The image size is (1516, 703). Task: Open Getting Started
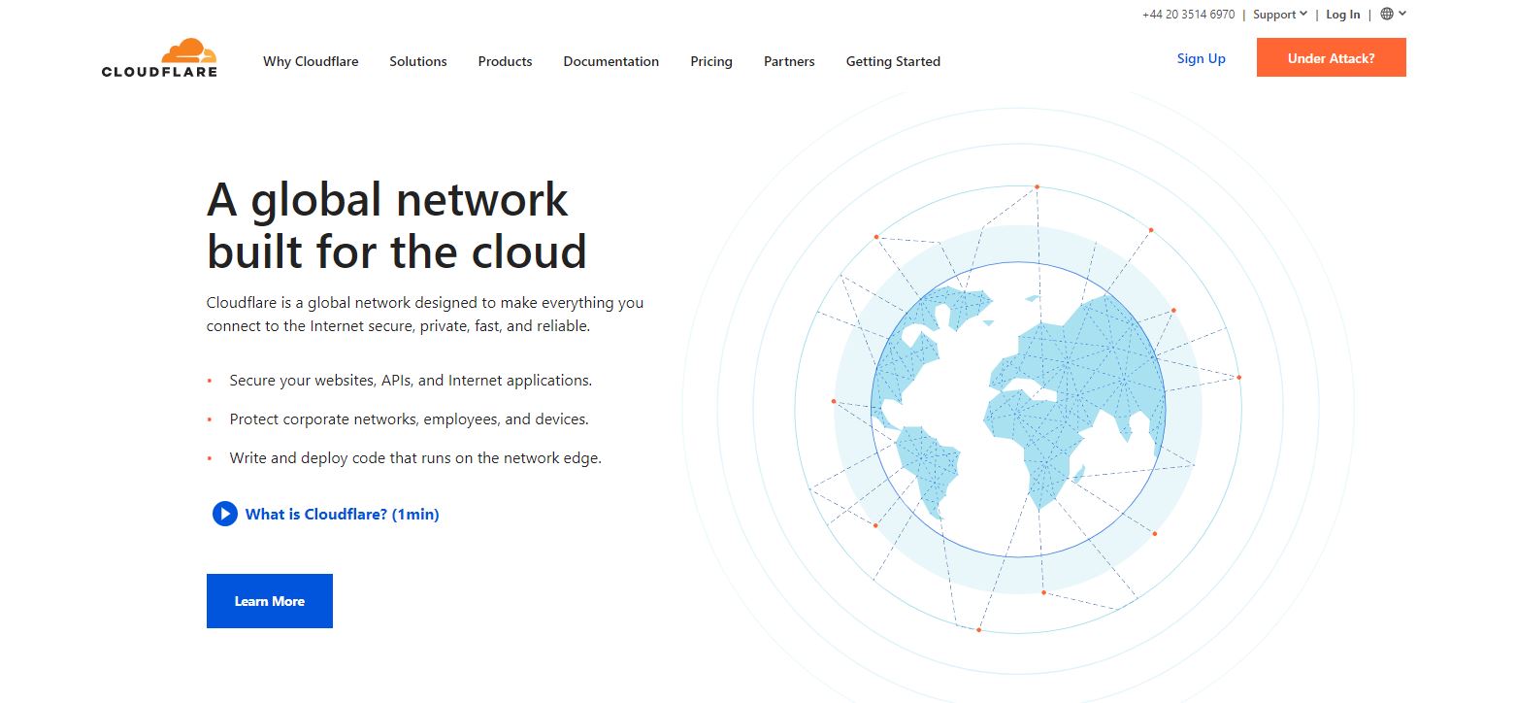pyautogui.click(x=893, y=61)
